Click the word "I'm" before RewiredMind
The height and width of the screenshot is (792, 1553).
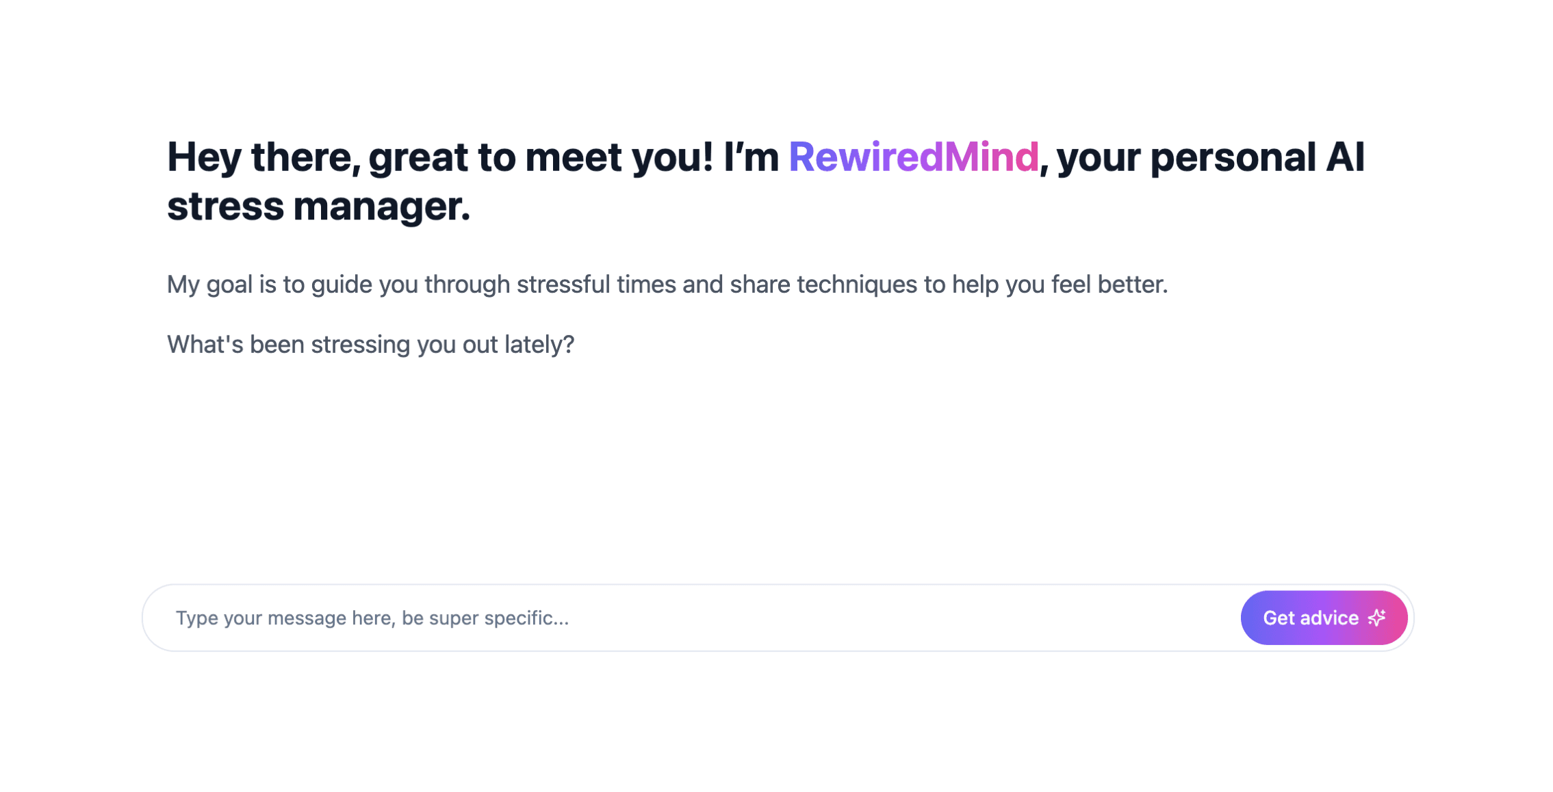(x=751, y=157)
